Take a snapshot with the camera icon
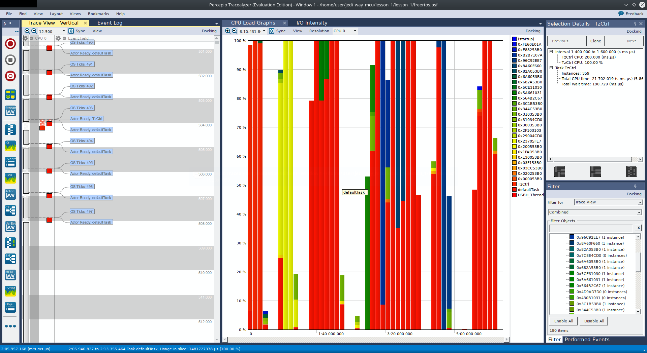 (x=10, y=76)
